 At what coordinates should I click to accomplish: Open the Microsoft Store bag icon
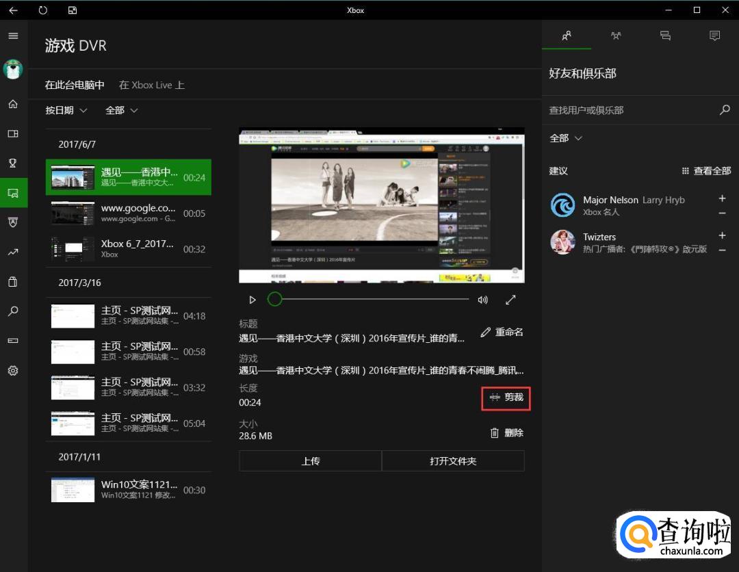click(13, 281)
